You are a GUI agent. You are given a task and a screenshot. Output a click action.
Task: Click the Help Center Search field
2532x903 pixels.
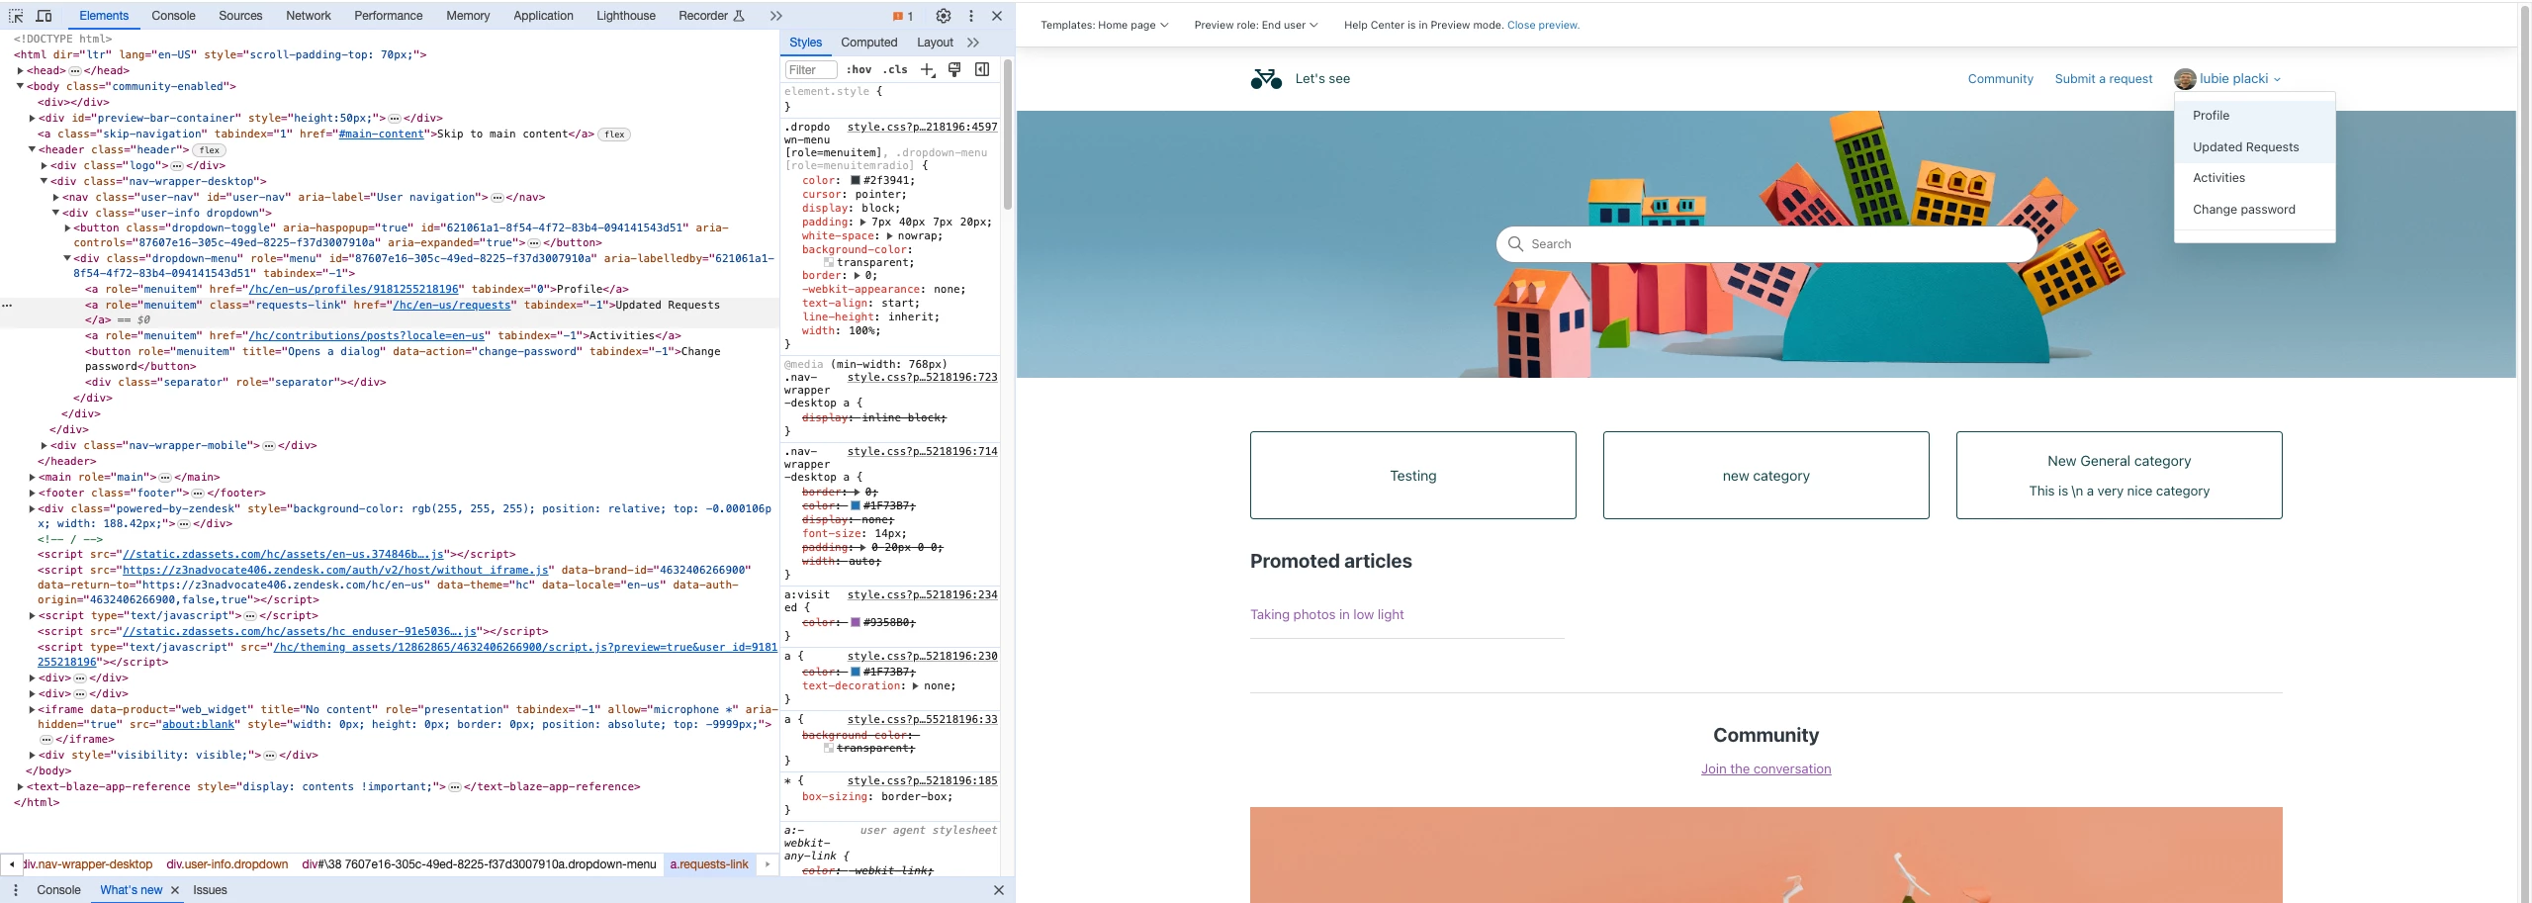point(1766,243)
